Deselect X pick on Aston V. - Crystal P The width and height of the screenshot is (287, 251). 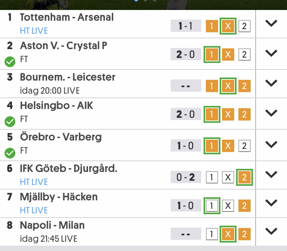click(x=228, y=54)
